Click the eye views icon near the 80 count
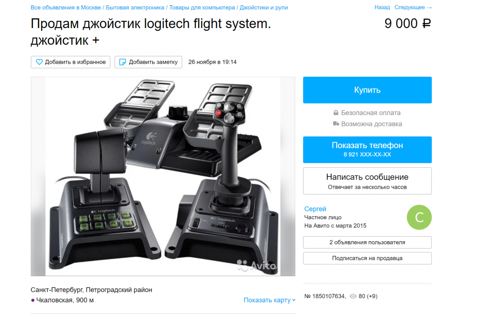Screen dimensions: 482x314 (x=353, y=296)
